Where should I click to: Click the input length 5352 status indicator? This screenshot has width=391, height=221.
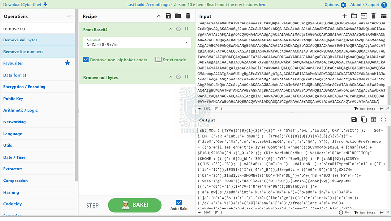point(204,109)
